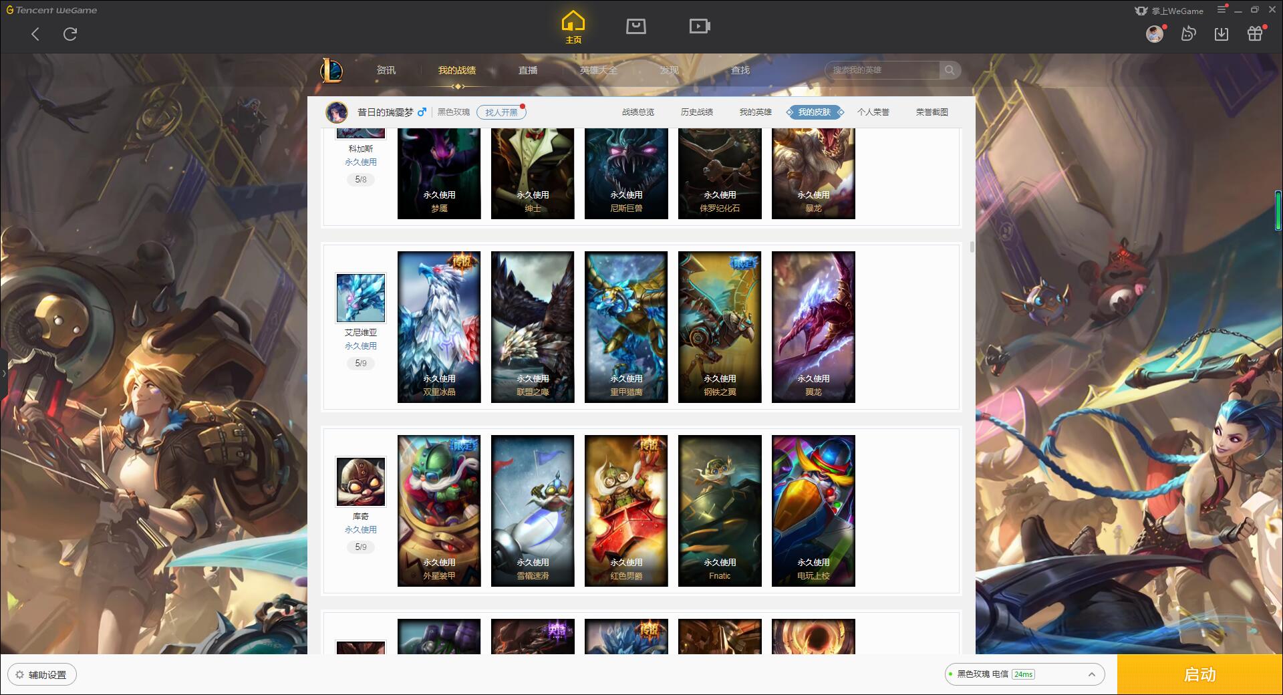The width and height of the screenshot is (1283, 695).
Task: Select the 暴龙 skin card
Action: click(813, 174)
